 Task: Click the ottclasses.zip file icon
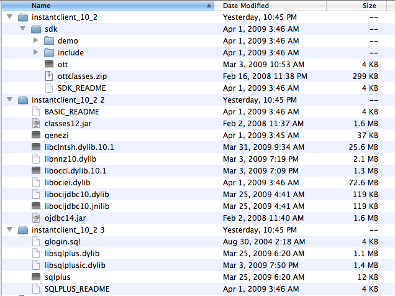pyautogui.click(x=50, y=76)
